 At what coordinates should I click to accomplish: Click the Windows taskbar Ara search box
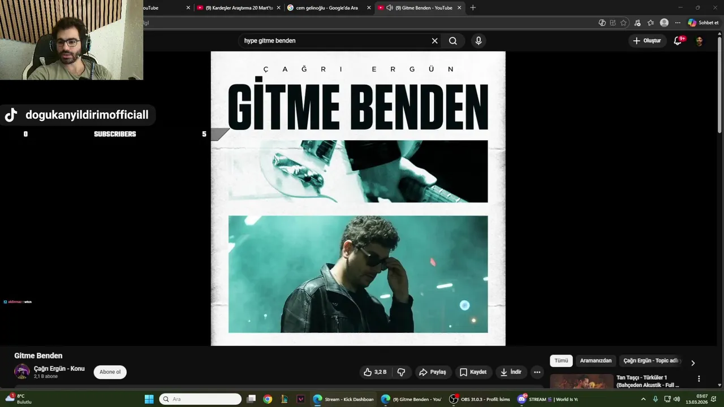click(x=200, y=399)
